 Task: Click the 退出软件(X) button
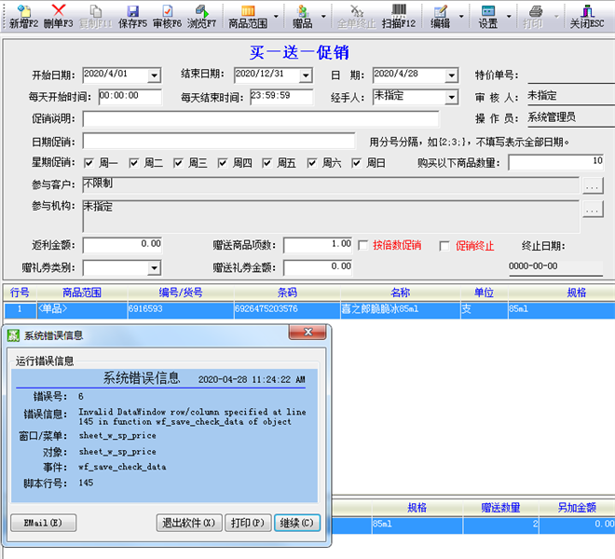[189, 523]
